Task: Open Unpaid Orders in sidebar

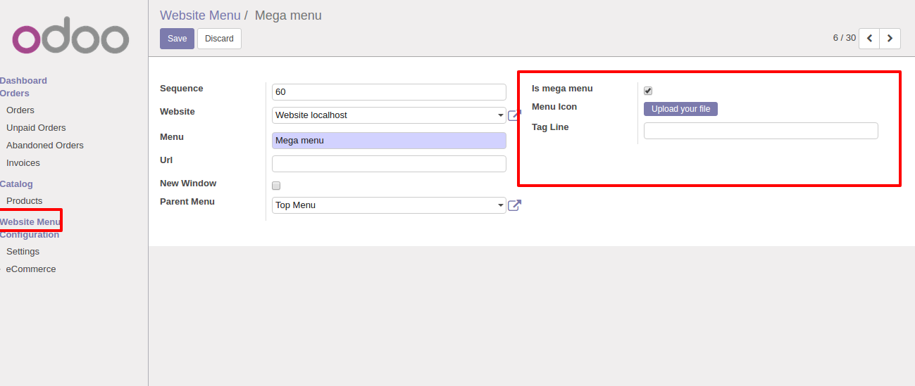Action: (36, 128)
